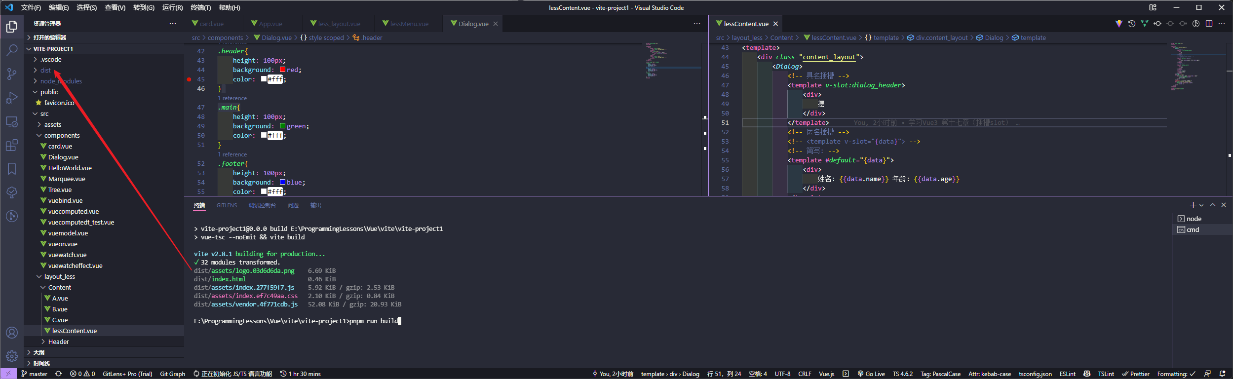The image size is (1233, 379).
Task: Click the Vite lightning icon in the editor toolbar
Action: pos(1118,23)
